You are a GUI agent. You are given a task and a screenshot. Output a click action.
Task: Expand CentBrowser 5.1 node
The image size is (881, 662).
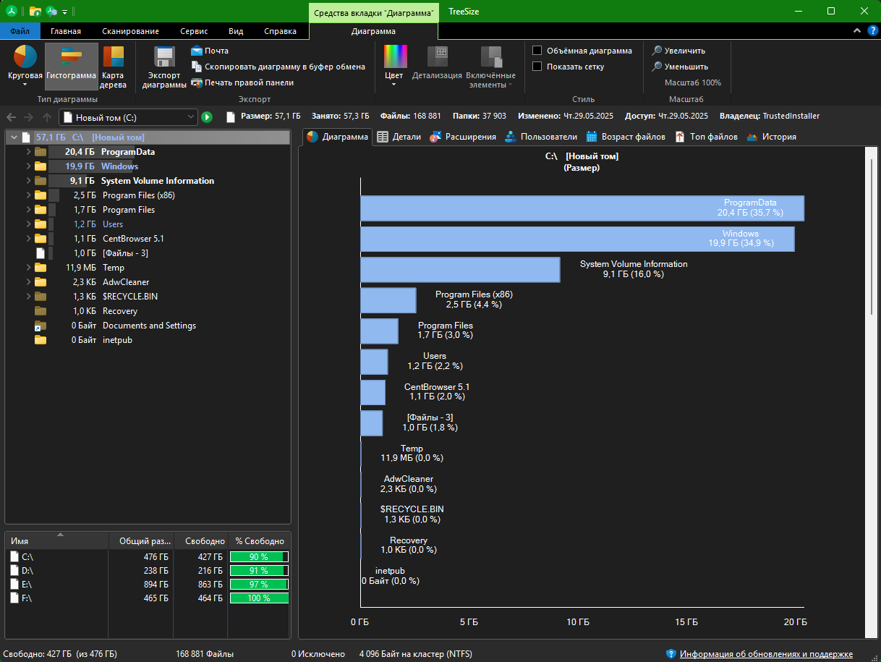[x=28, y=239]
